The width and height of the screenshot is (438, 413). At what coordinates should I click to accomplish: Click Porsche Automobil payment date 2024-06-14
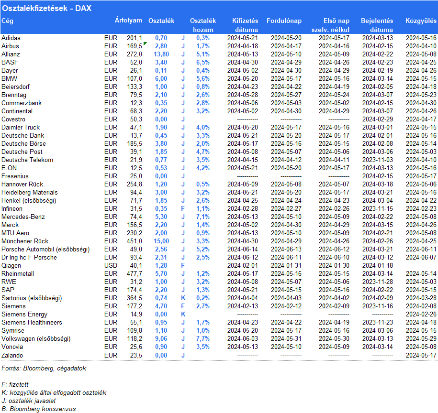point(242,249)
